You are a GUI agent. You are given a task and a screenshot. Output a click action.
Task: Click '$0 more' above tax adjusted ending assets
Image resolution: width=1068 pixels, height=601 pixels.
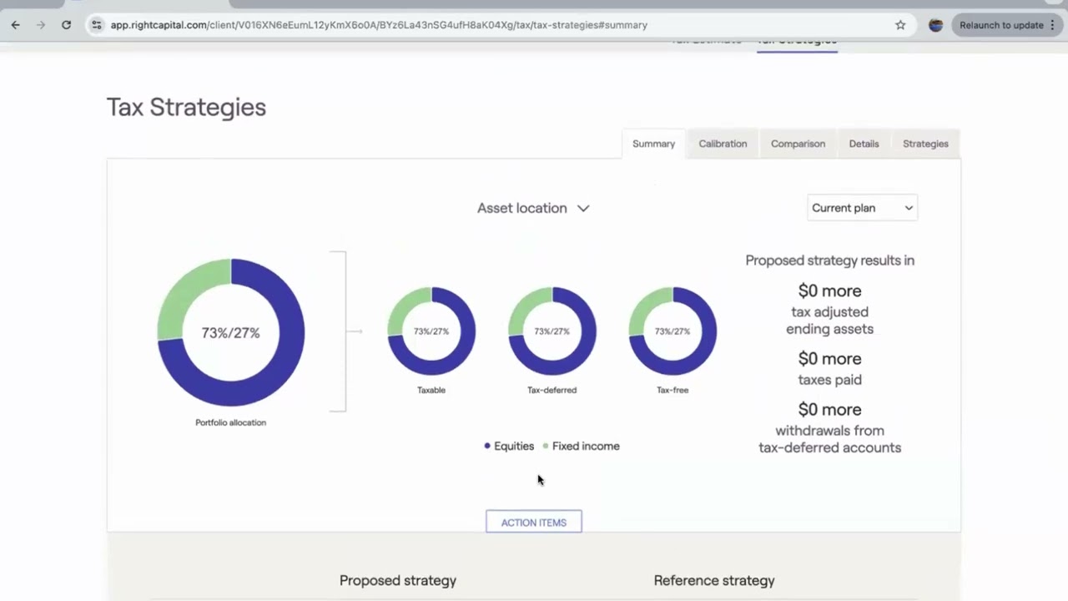829,290
